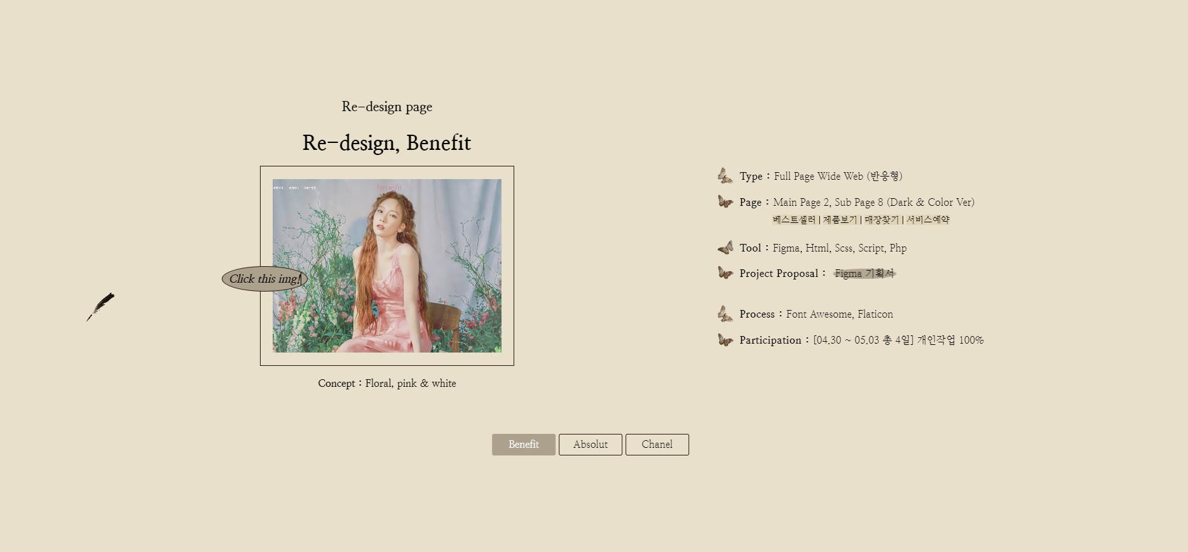The width and height of the screenshot is (1188, 552).
Task: Click 'Figma, Html, Scss, Script, Php' text
Action: [840, 248]
